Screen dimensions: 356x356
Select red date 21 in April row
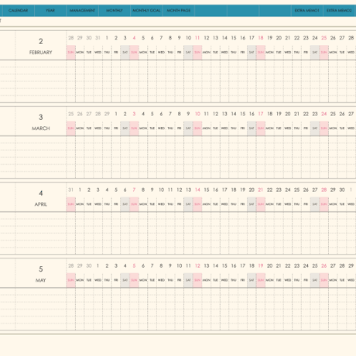261,190
